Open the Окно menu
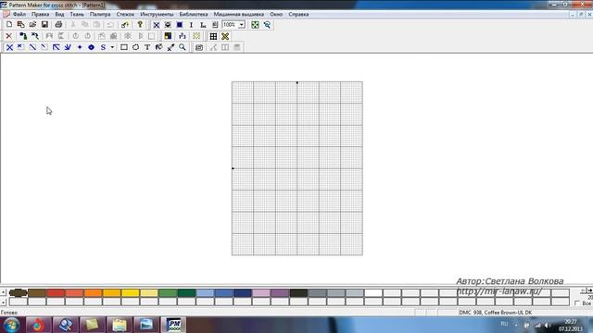Screen dimensions: 593x333 click(x=276, y=15)
